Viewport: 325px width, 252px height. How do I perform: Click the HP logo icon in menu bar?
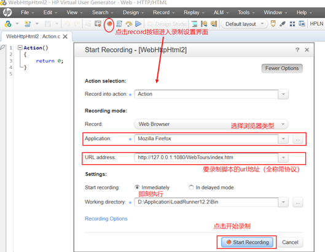7,12
